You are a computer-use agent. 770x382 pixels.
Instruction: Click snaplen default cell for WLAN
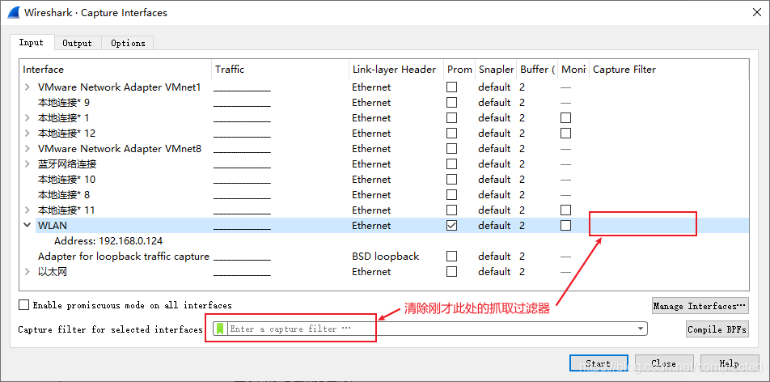click(494, 225)
